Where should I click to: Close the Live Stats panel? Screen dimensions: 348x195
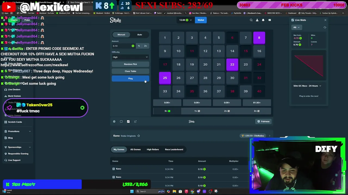(325, 20)
